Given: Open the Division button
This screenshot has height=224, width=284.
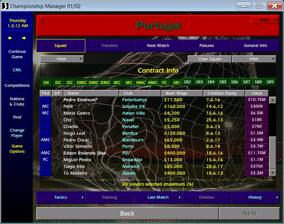Looking at the screenshot, I should click(206, 197).
